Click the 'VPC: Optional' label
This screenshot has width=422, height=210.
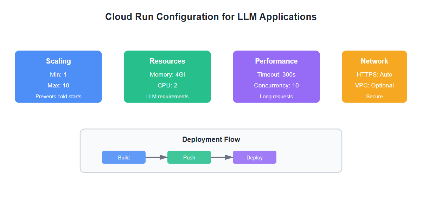375,85
